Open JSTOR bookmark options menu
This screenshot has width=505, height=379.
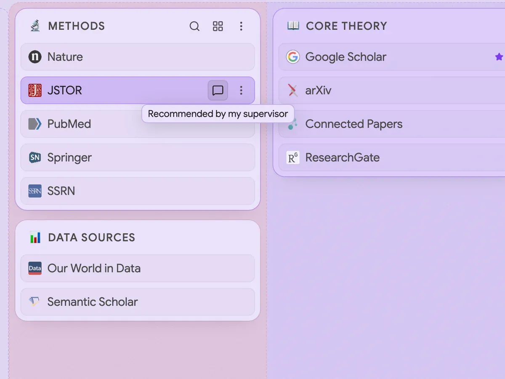coord(241,90)
